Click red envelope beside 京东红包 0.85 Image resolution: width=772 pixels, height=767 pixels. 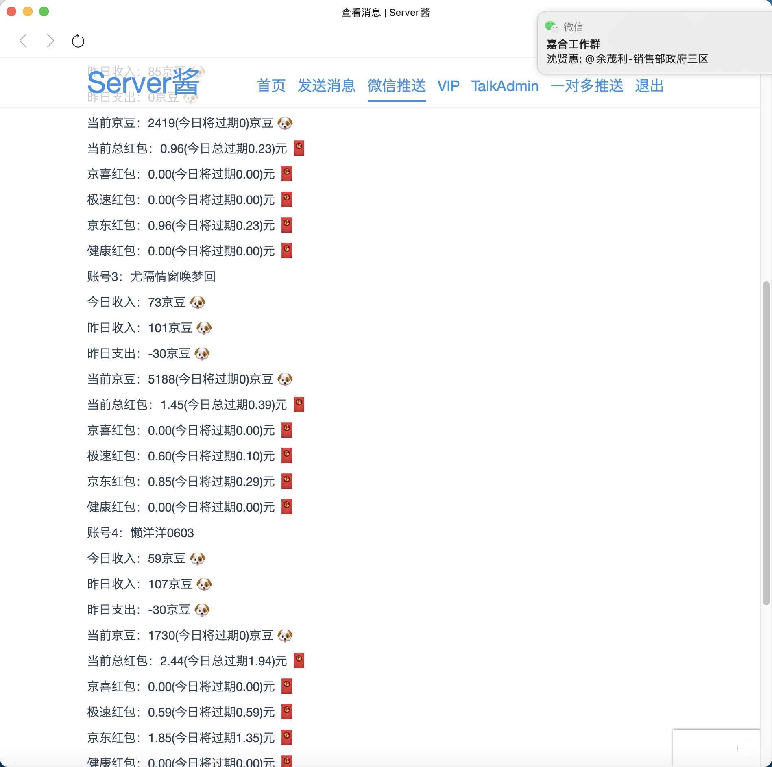(287, 481)
